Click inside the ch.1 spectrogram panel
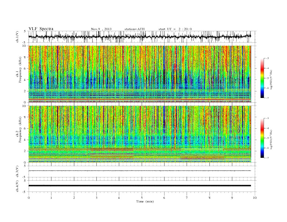The width and height of the screenshot is (287, 222). [x=140, y=74]
